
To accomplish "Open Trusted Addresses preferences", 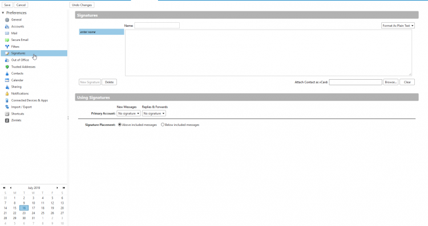I will tap(23, 67).
